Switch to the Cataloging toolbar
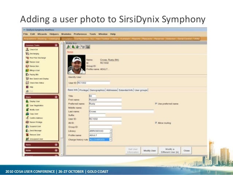233x175 pixels. point(54,39)
